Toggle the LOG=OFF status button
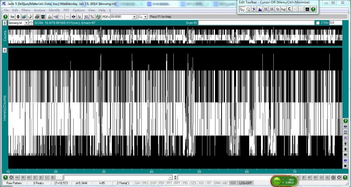Image resolution: width=351 pixels, height=187 pixels. click(246, 183)
